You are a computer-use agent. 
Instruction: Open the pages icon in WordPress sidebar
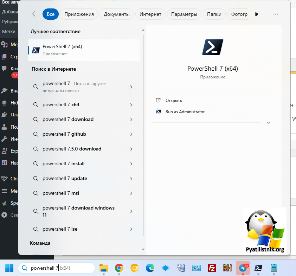pyautogui.click(x=4, y=57)
